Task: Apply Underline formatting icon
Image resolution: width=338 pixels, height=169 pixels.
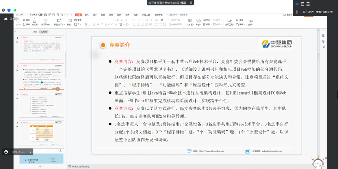Action: pyautogui.click(x=94, y=24)
